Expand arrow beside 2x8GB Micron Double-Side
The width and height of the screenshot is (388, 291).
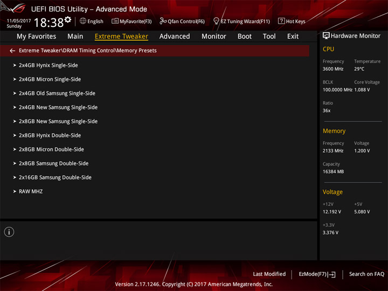[x=15, y=149]
